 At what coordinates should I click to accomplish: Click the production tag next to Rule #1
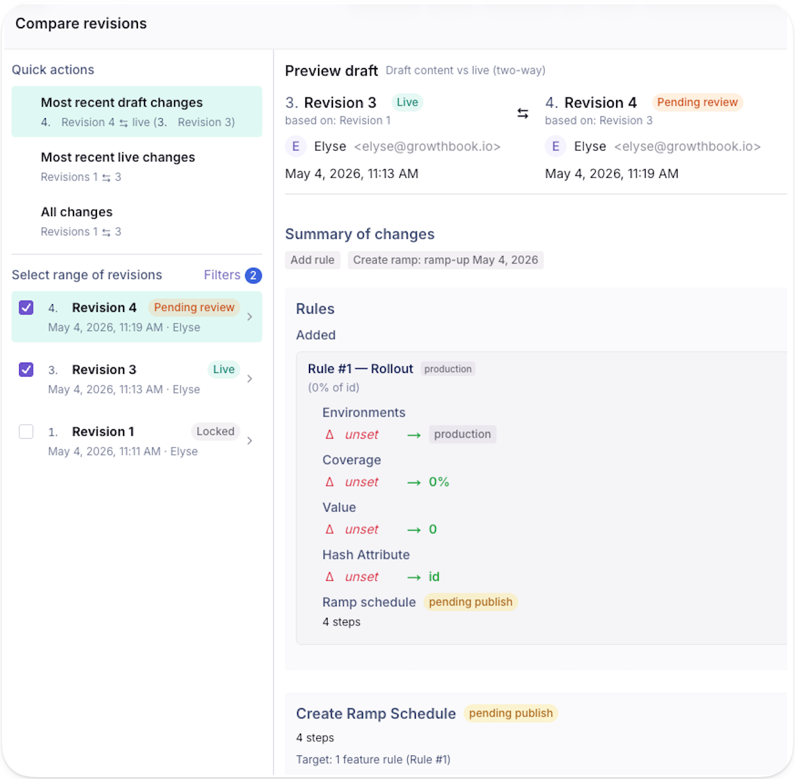[x=448, y=369]
